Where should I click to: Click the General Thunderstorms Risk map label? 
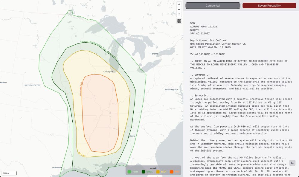tap(93, 45)
